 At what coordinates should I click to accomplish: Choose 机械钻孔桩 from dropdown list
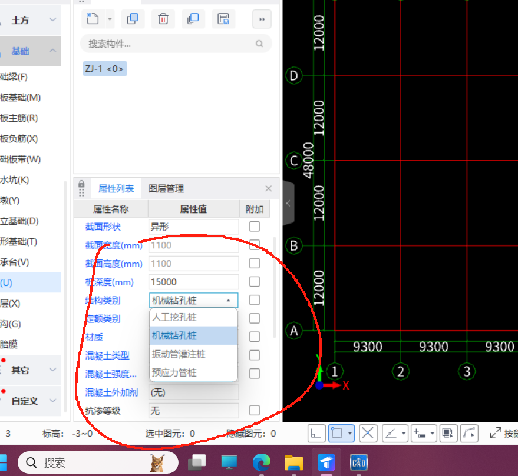click(194, 335)
